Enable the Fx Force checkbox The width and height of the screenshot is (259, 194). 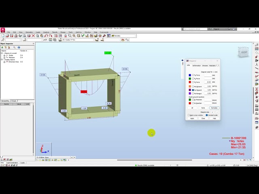[x=193, y=75]
